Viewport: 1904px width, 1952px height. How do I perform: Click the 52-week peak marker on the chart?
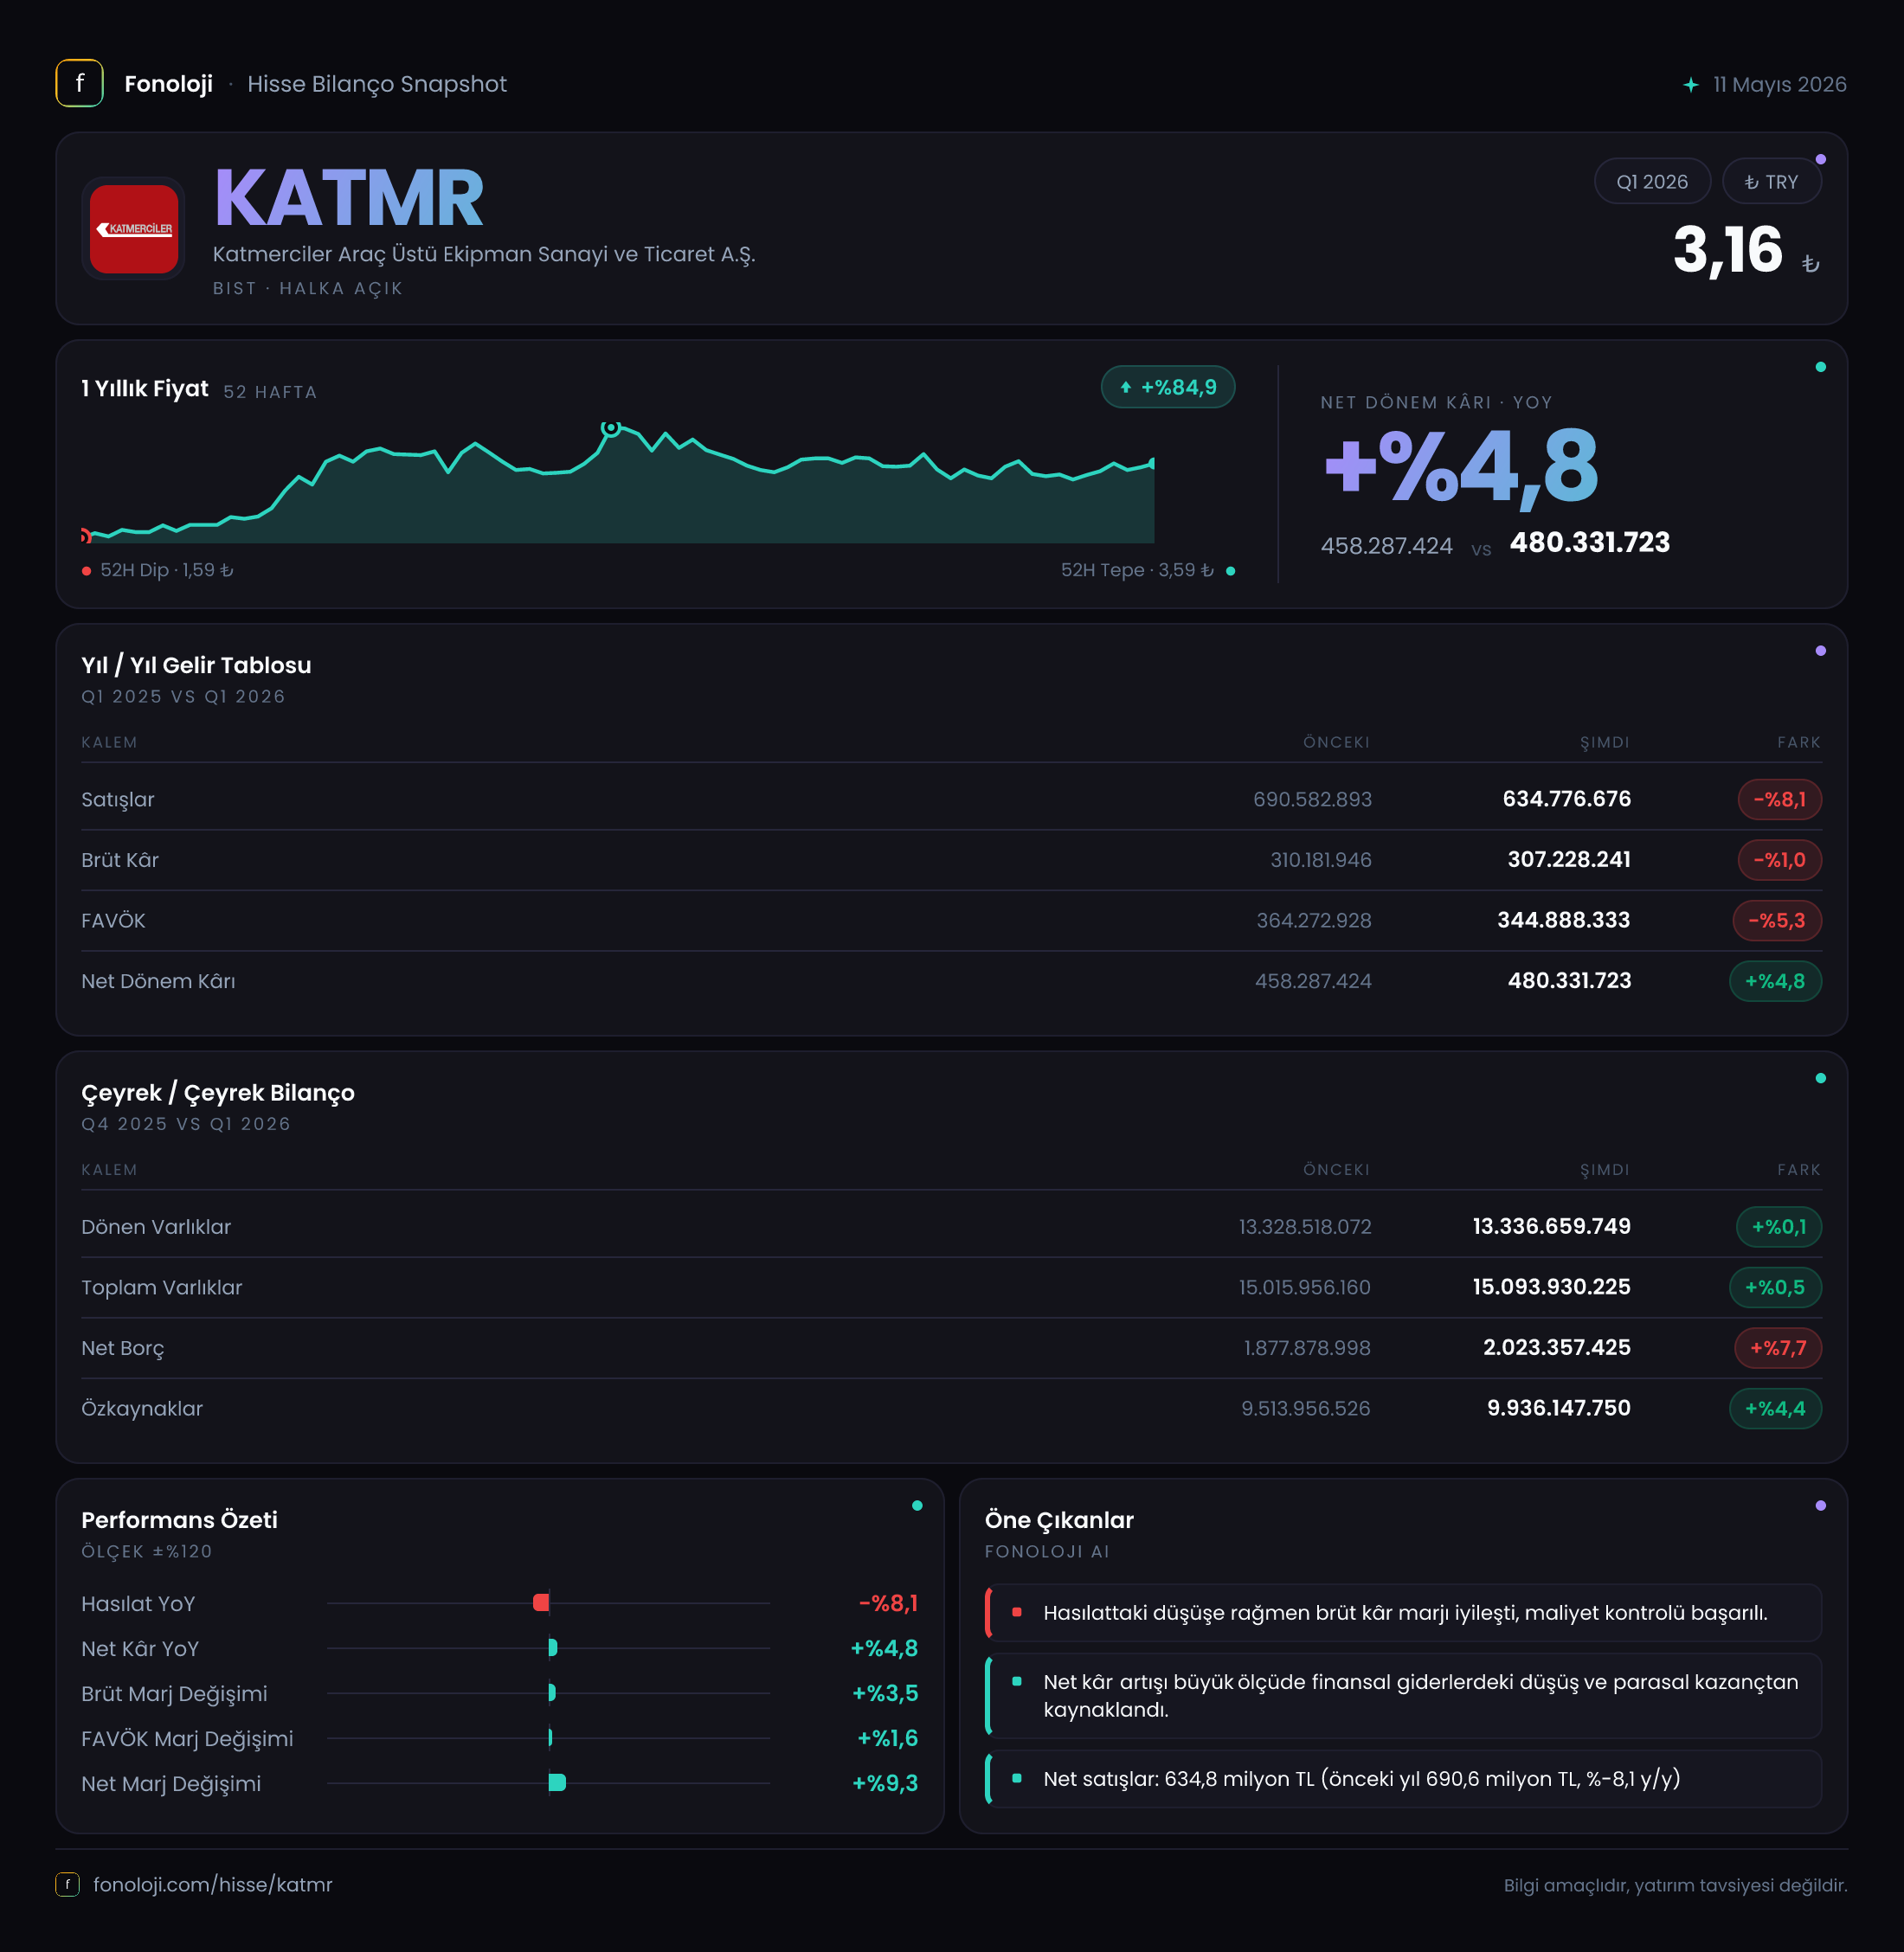point(610,428)
